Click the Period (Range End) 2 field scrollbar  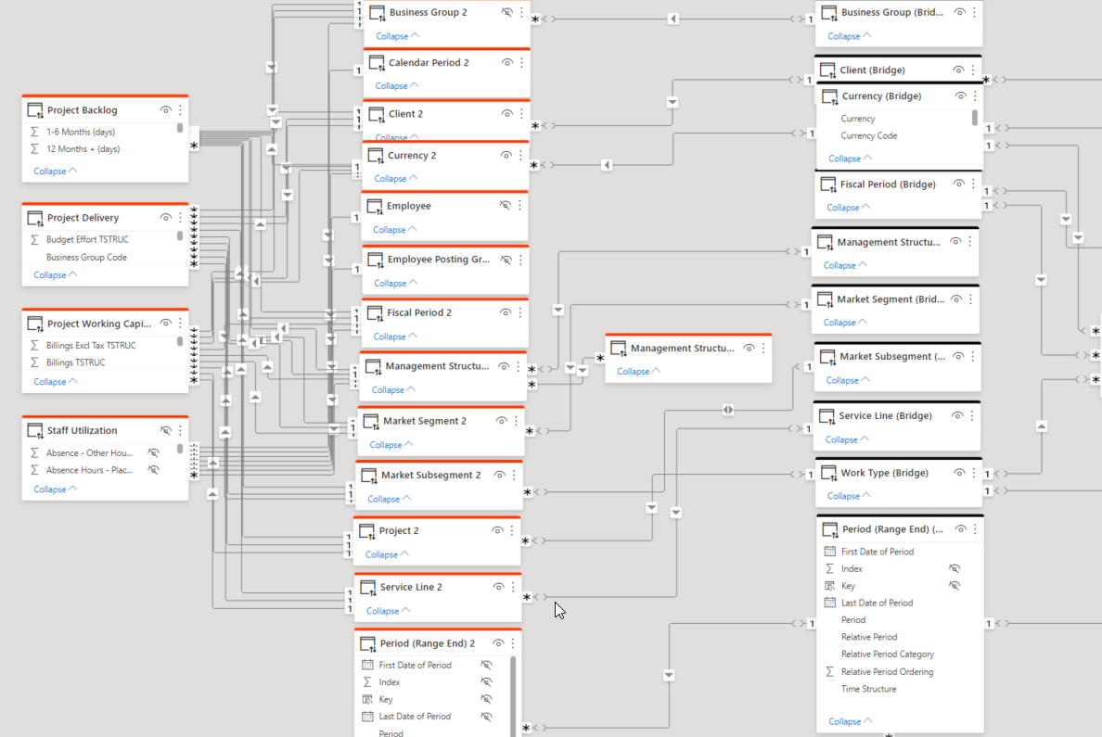pyautogui.click(x=513, y=695)
